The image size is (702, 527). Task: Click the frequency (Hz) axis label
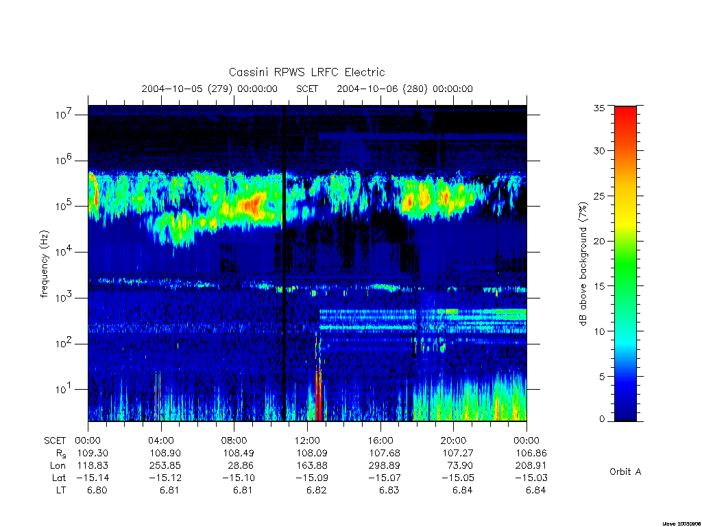point(44,263)
